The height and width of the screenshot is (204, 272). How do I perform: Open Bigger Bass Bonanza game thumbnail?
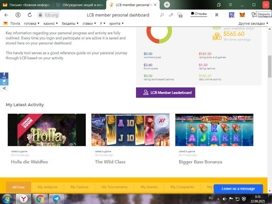[x=214, y=130]
